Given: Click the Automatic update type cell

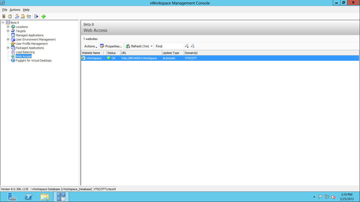Looking at the screenshot, I should (169, 58).
